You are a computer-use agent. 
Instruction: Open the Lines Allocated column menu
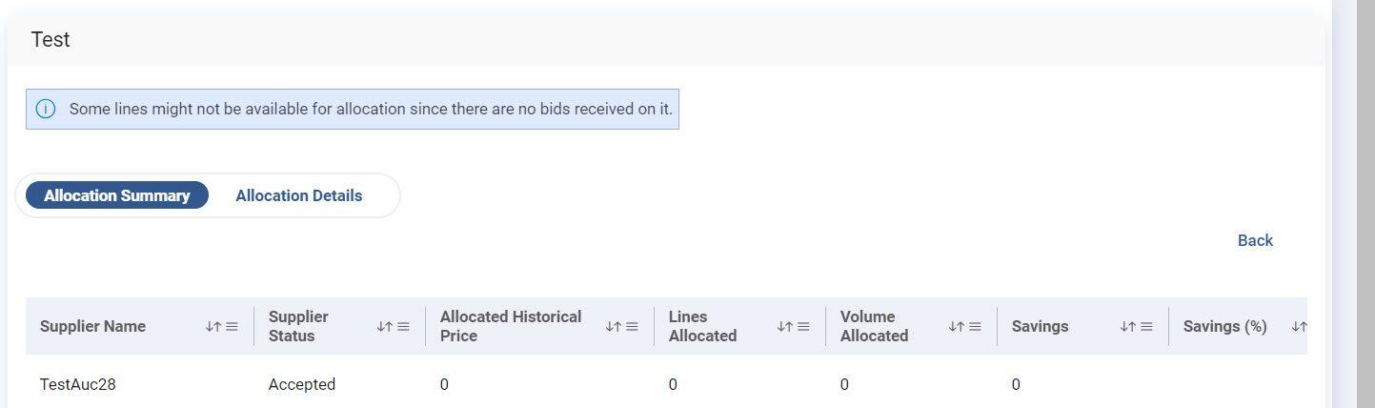pyautogui.click(x=803, y=327)
